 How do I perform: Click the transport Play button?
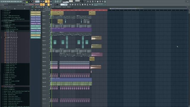(x=29, y=1)
